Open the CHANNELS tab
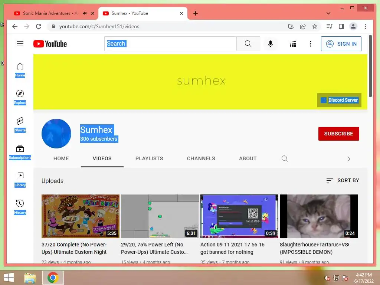This screenshot has width=380, height=285. (x=201, y=159)
